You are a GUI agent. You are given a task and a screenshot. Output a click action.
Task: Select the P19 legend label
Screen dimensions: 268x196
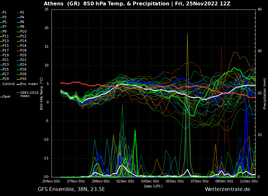click(4, 55)
